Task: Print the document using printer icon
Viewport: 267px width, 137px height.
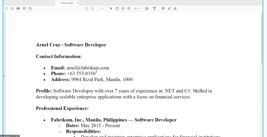Action: click(x=18, y=9)
